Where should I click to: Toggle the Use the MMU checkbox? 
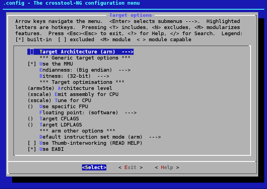click(x=51, y=64)
